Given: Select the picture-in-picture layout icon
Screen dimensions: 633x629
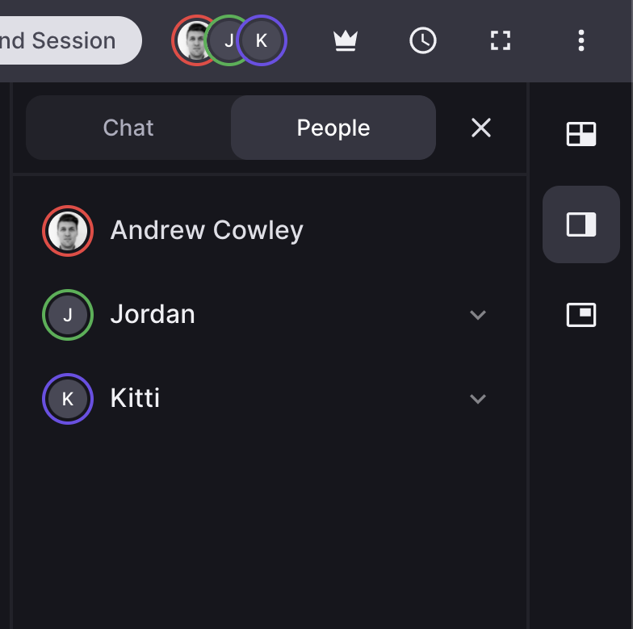Looking at the screenshot, I should [x=581, y=315].
